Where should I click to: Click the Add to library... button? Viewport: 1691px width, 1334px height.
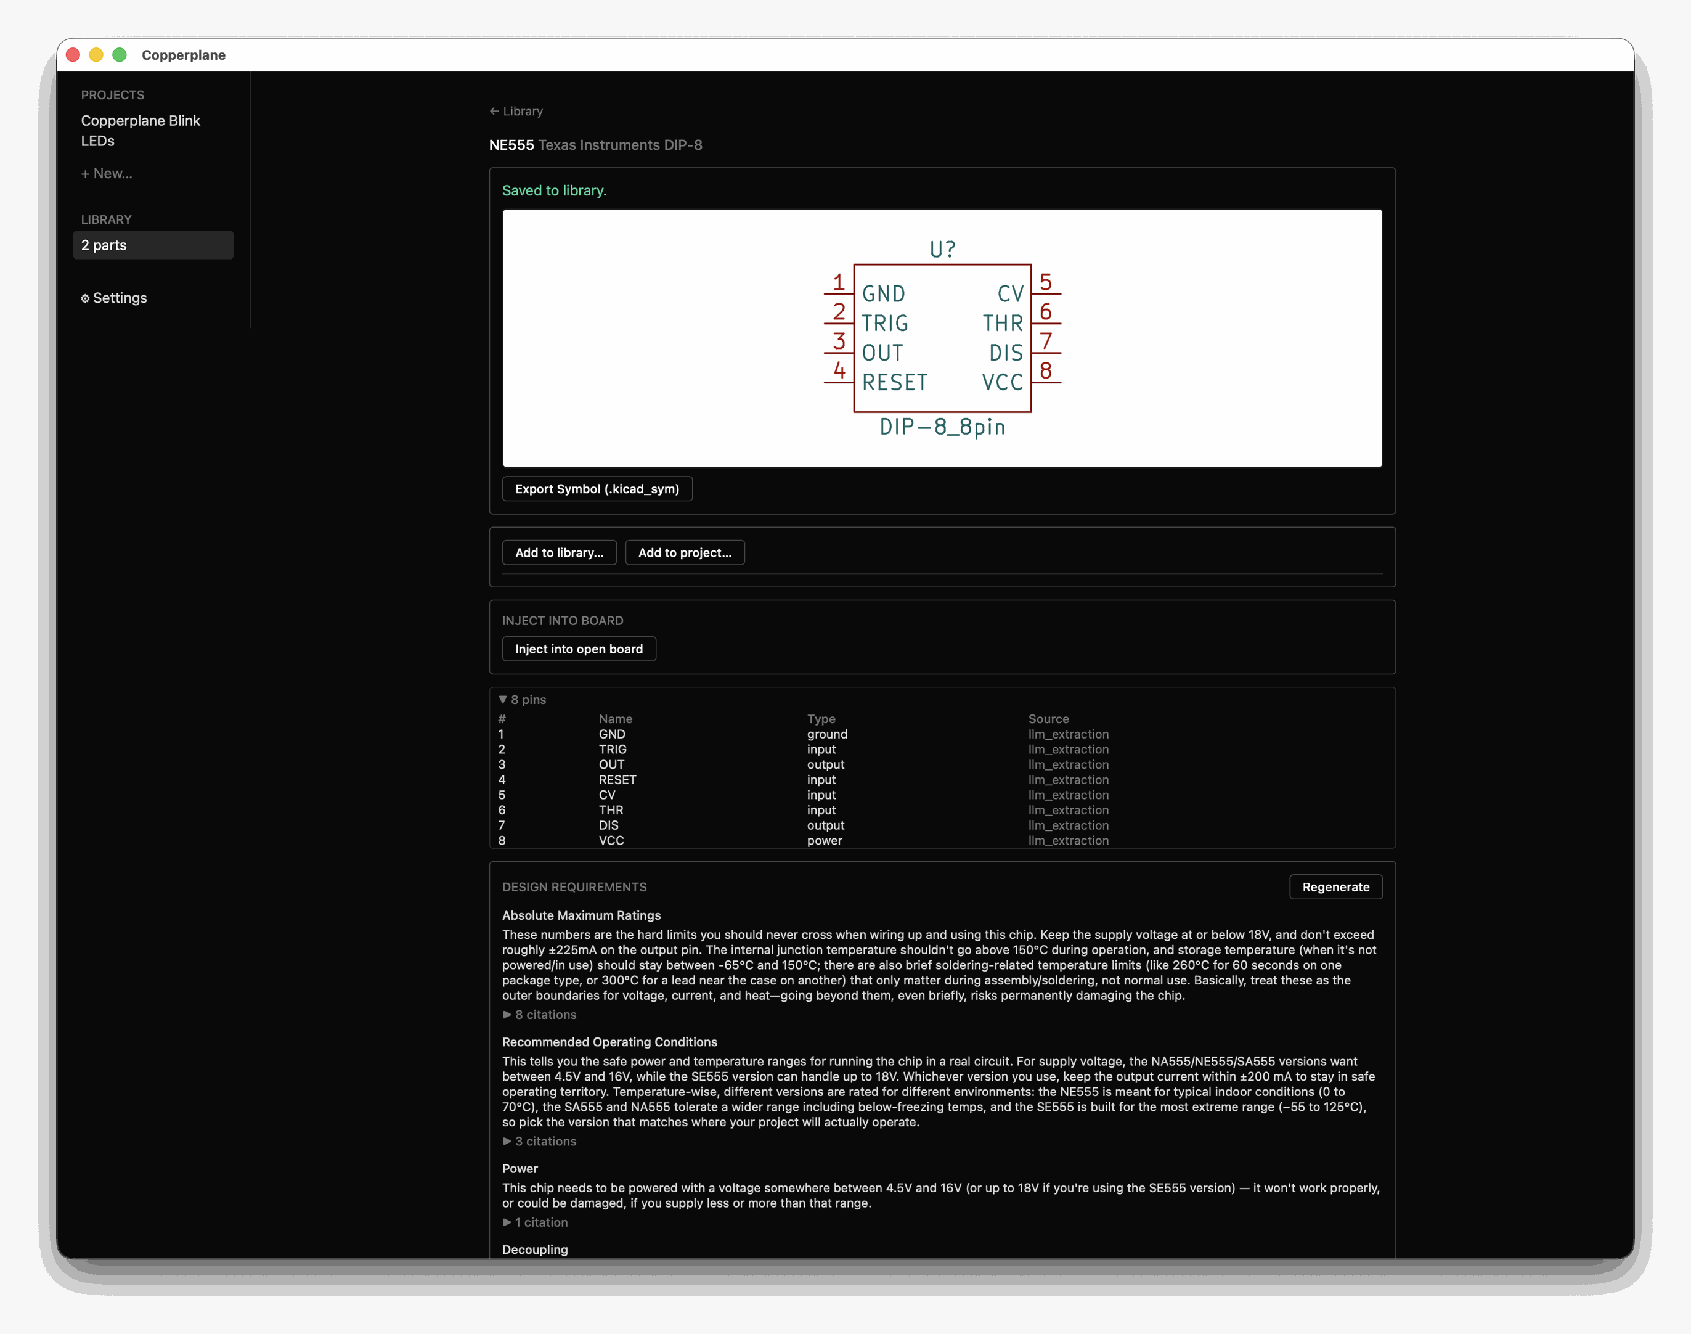559,553
